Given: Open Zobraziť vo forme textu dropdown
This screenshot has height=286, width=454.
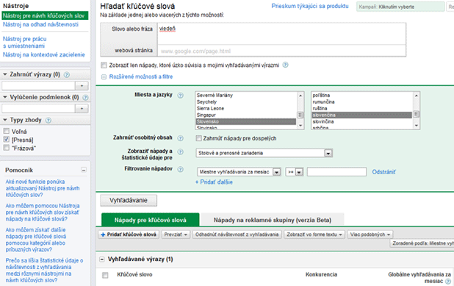Looking at the screenshot, I should click(x=314, y=235).
